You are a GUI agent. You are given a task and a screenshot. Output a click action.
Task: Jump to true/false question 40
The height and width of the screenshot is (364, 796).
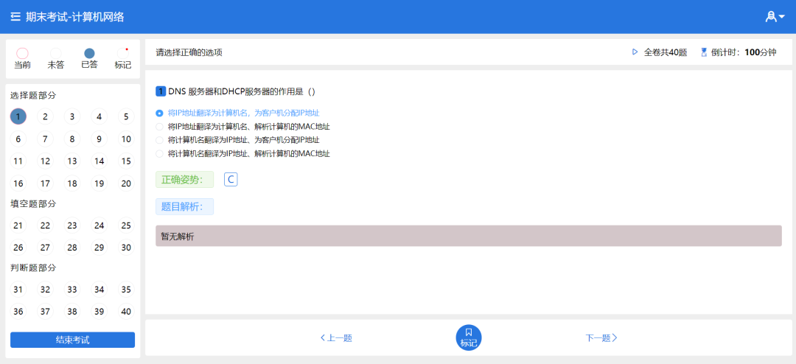pos(126,311)
